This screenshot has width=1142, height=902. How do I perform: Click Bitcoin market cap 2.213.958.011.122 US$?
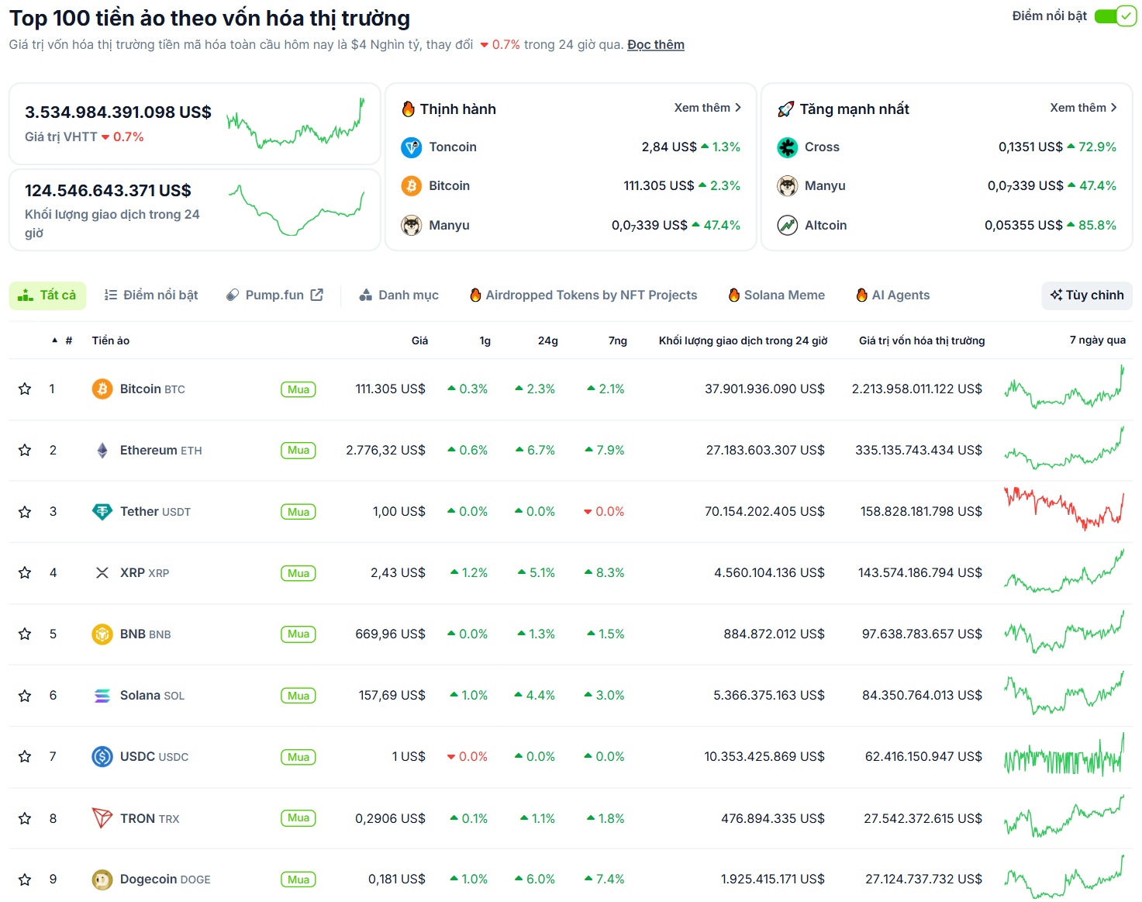tap(917, 389)
